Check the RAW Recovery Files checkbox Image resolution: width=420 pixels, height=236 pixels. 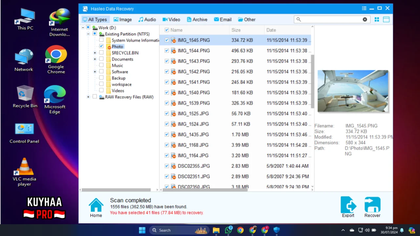pyautogui.click(x=95, y=97)
